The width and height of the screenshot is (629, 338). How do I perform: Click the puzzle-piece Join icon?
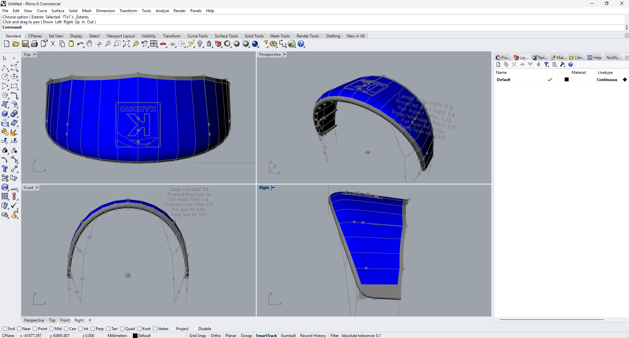5,132
